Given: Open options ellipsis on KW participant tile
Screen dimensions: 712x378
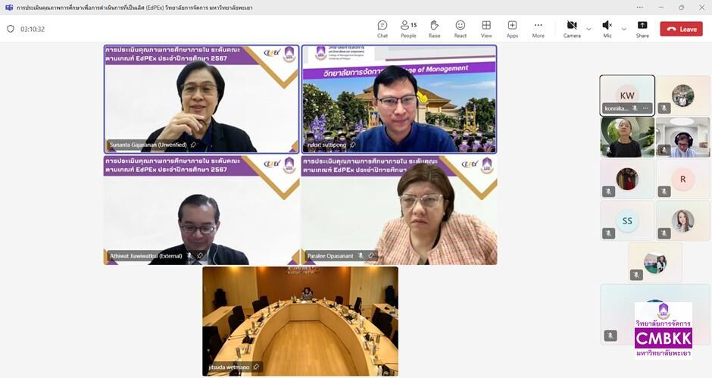Looking at the screenshot, I should [x=645, y=108].
